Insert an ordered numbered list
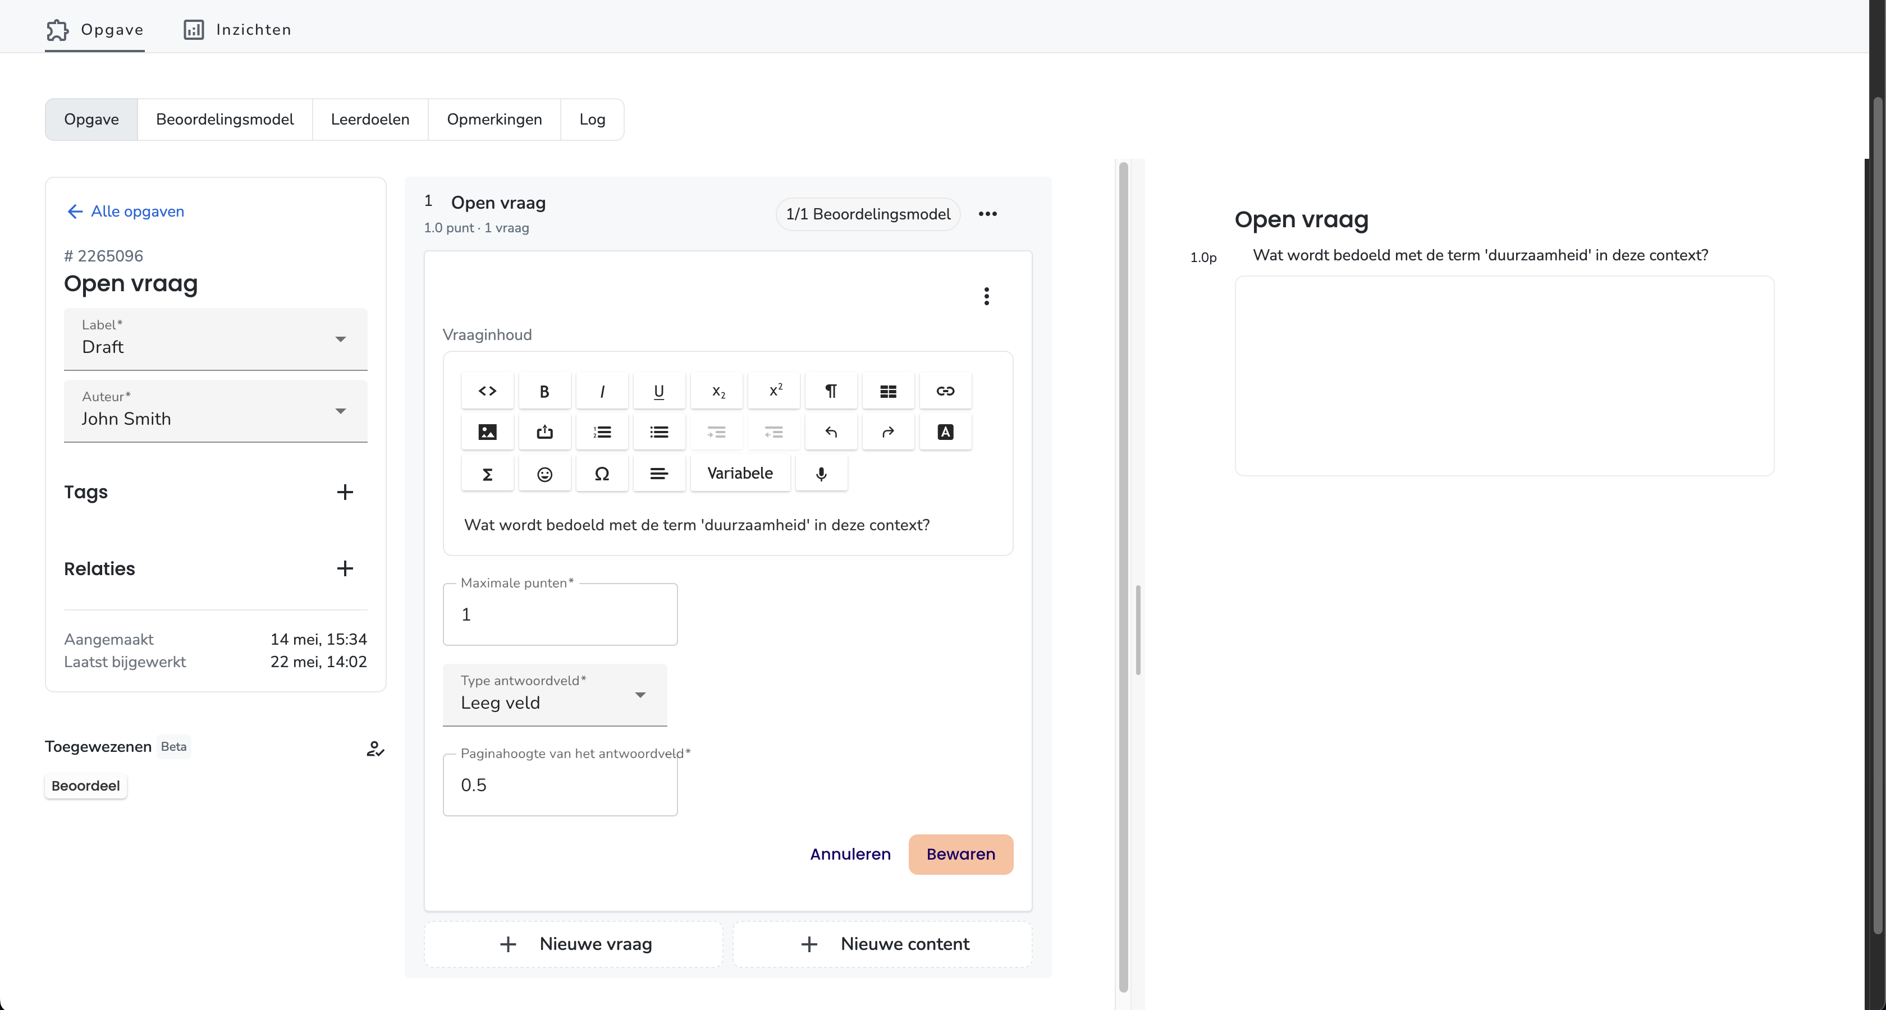 point(602,432)
